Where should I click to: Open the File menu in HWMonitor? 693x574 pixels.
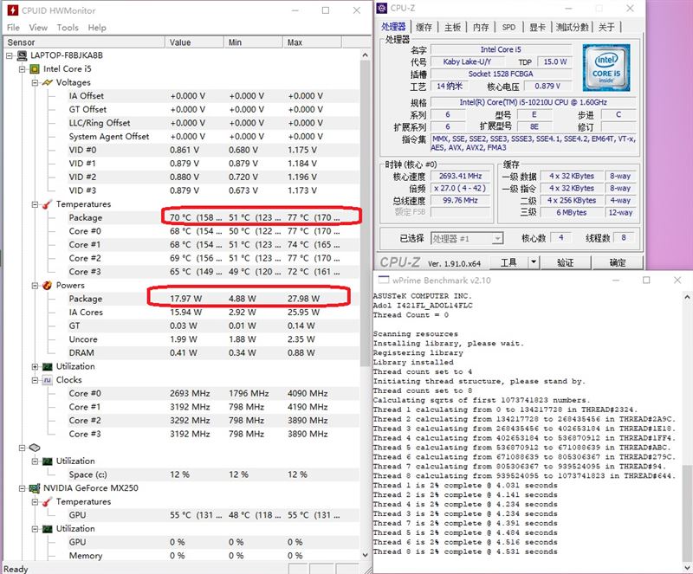[x=13, y=28]
